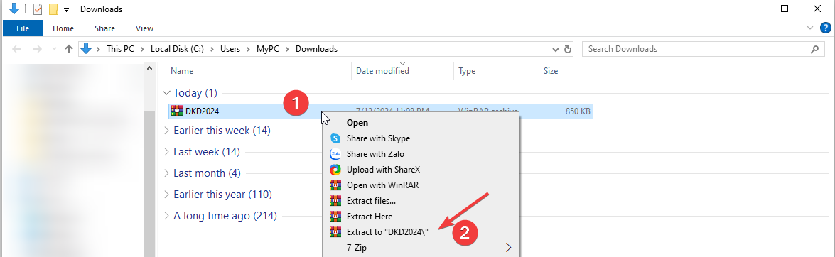Open the File tab
This screenshot has height=257, width=835.
(x=22, y=28)
